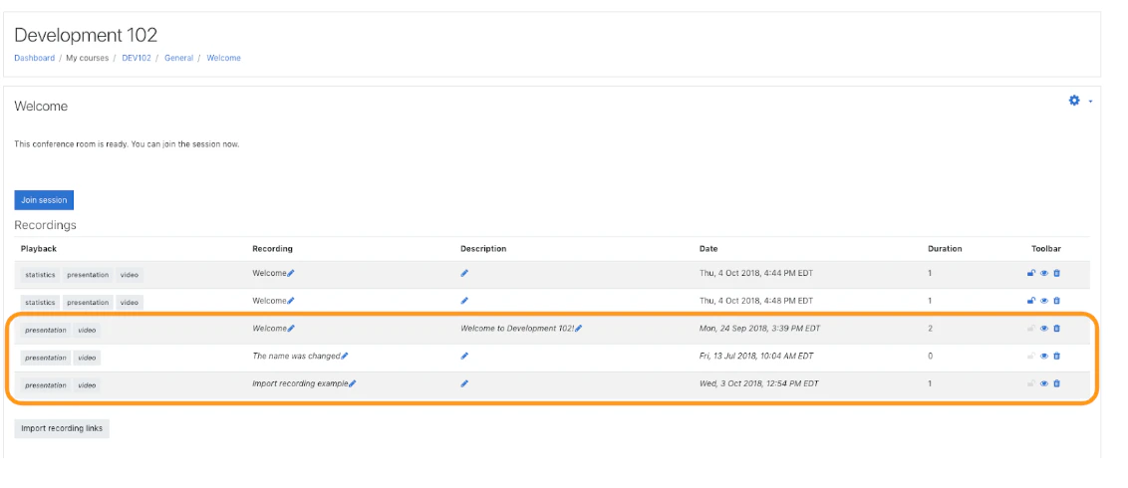Click the greyed lock on 'Import recording example' row
The width and height of the screenshot is (1128, 488).
tap(1031, 383)
